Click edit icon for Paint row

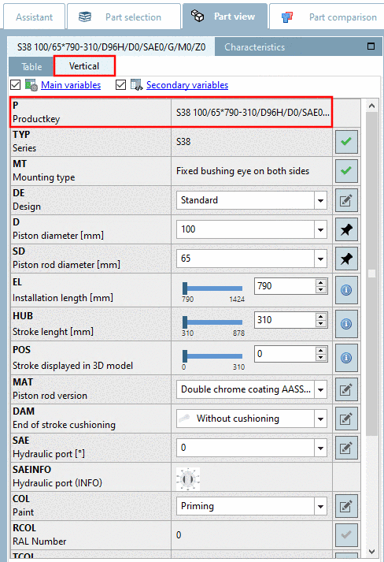346,506
